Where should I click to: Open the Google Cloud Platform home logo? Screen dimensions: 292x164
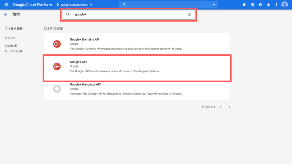click(32, 5)
